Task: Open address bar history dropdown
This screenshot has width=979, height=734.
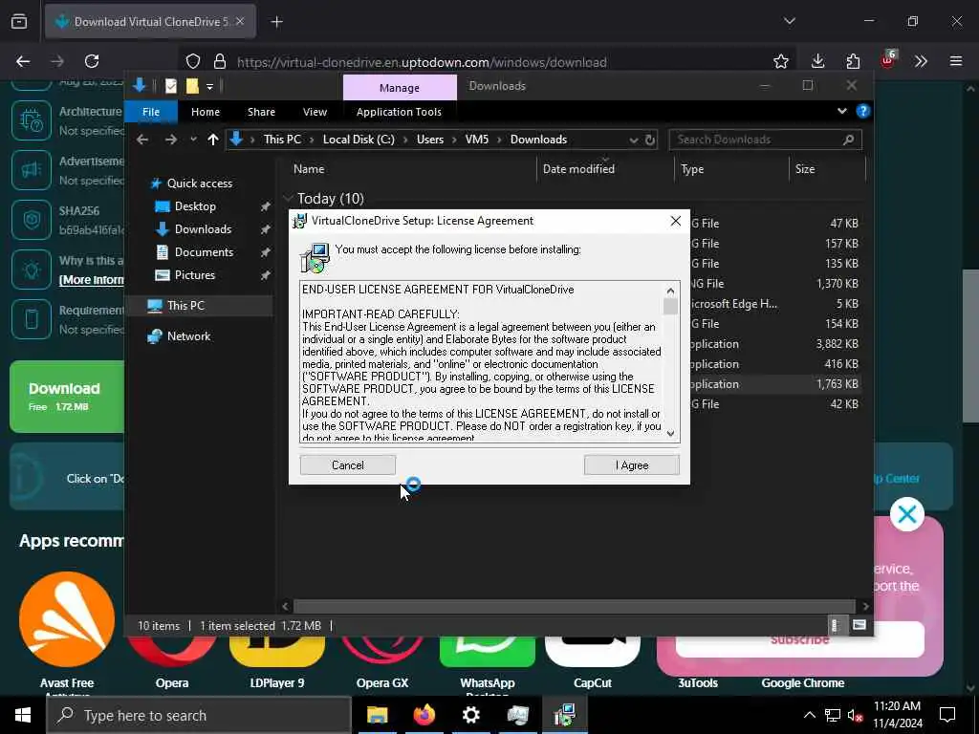Action: (x=633, y=140)
